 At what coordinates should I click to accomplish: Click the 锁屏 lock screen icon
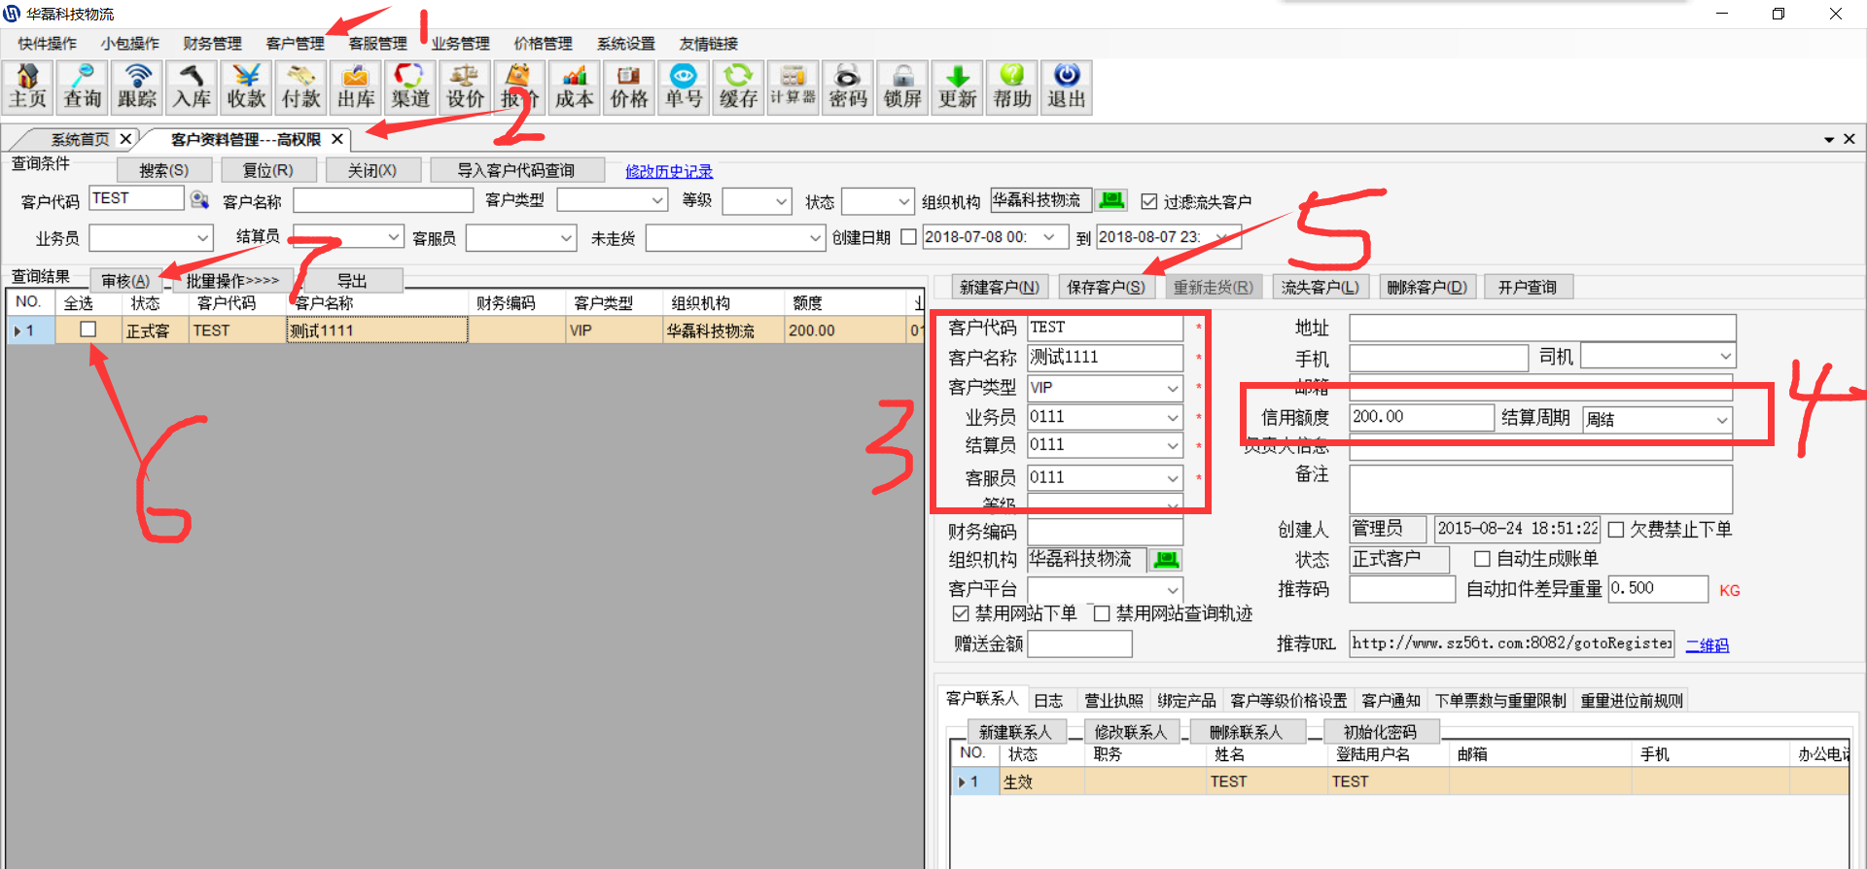pyautogui.click(x=902, y=87)
